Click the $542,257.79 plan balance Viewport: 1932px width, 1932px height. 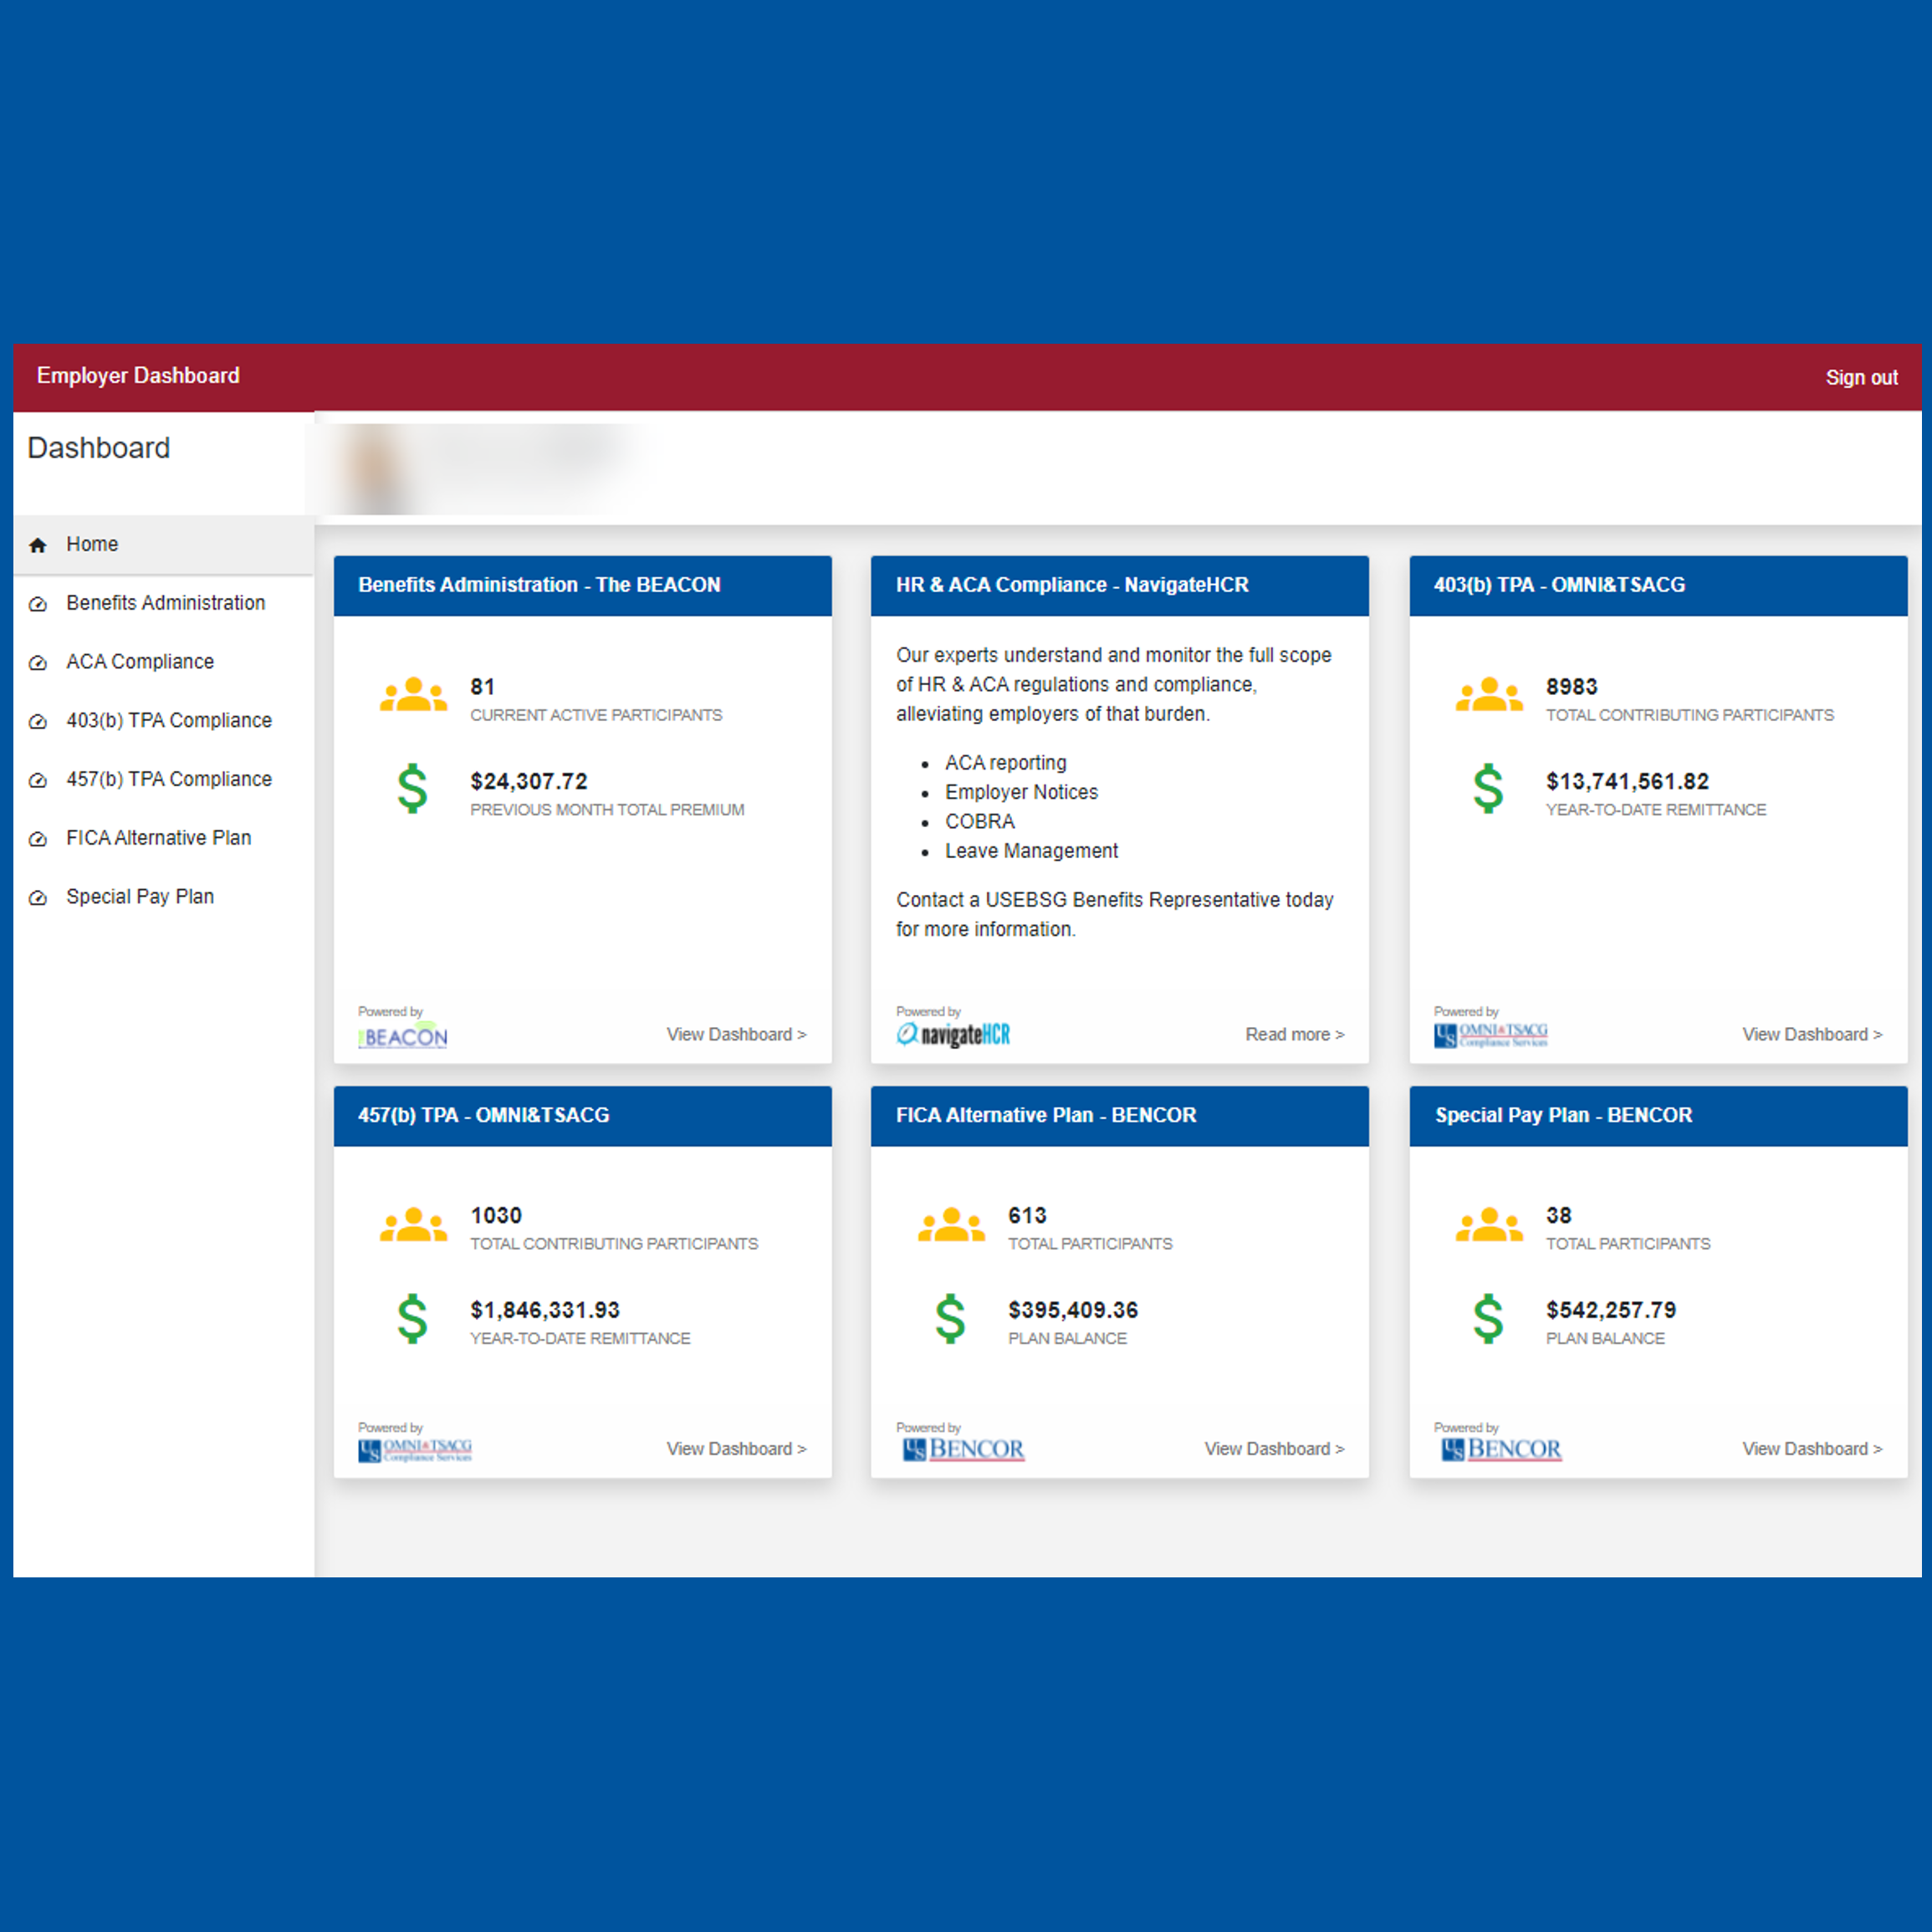[x=1611, y=1311]
